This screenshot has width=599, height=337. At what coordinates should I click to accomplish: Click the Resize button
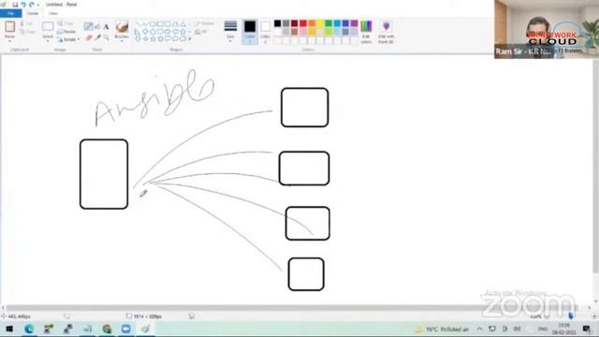[66, 32]
